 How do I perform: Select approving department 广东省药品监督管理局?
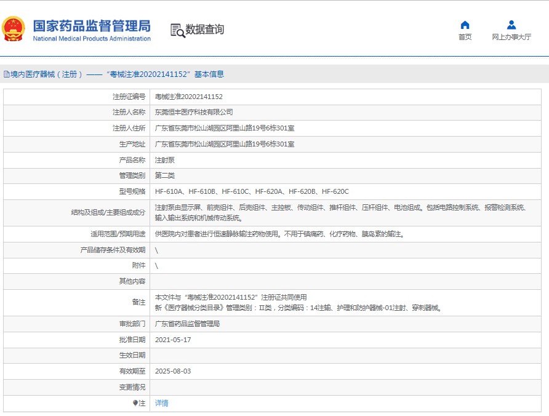pyautogui.click(x=187, y=324)
